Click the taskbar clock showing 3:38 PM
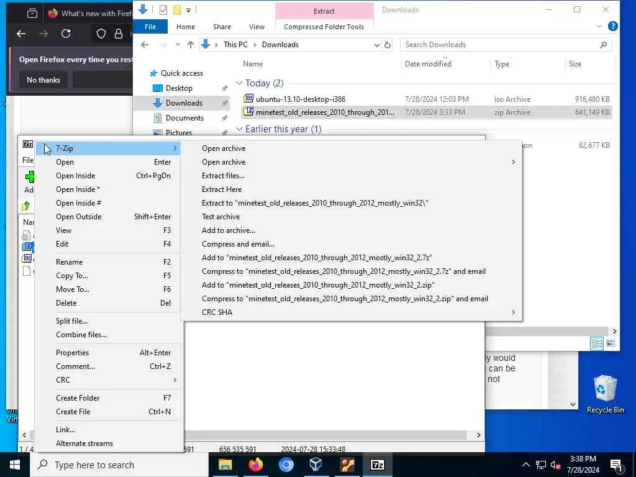The width and height of the screenshot is (636, 477). [583, 465]
